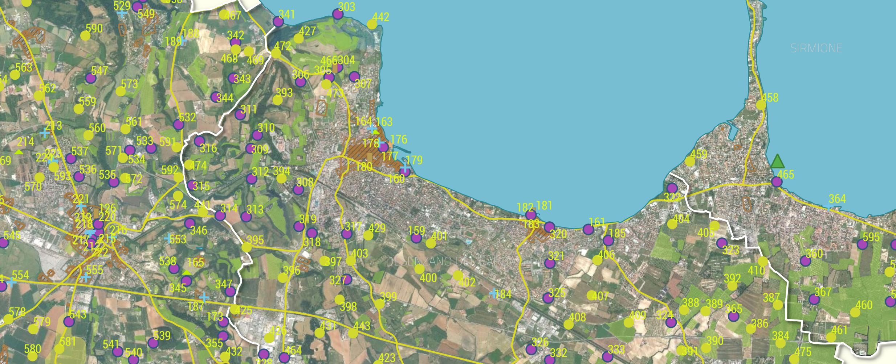Viewport: 896px width, 364px height.
Task: Open purple marker 547
Action: (x=91, y=78)
